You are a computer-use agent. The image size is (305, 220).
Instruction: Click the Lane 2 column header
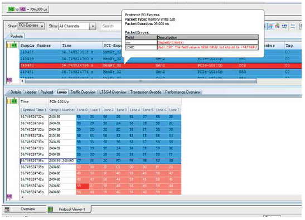tap(109, 110)
